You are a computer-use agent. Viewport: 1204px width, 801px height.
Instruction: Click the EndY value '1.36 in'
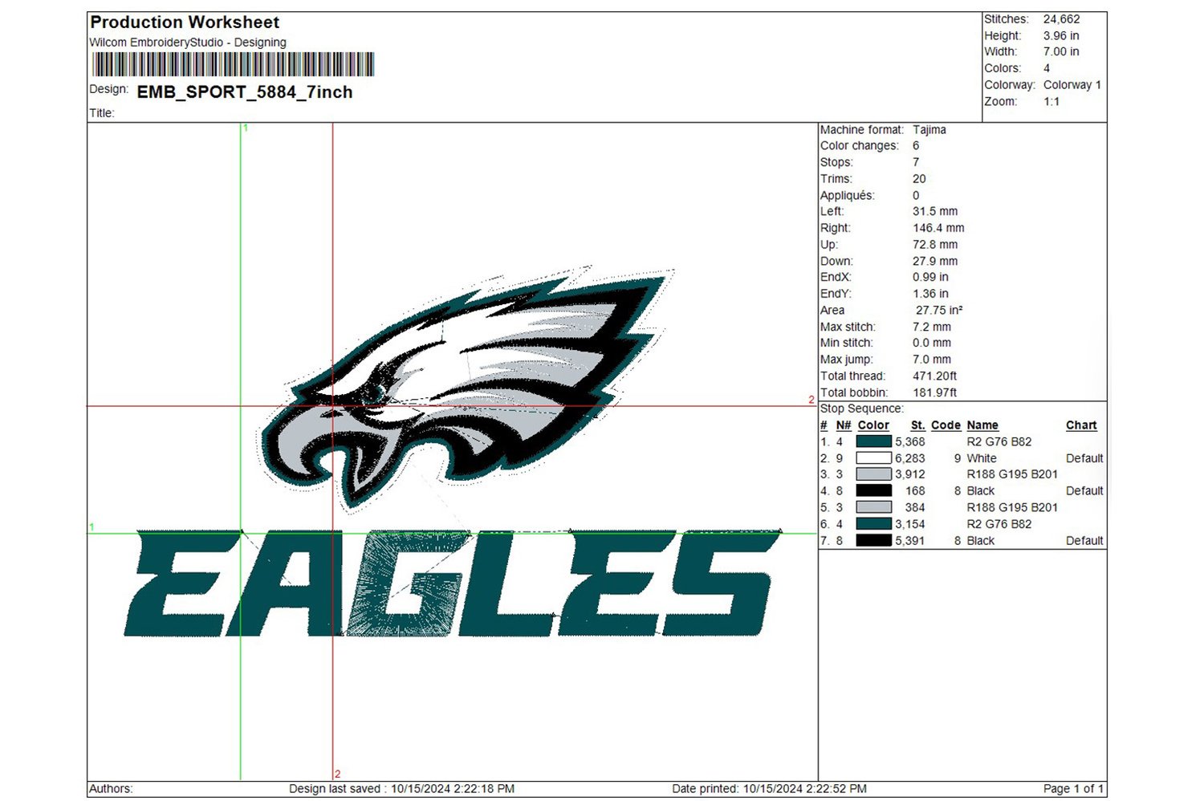[930, 294]
